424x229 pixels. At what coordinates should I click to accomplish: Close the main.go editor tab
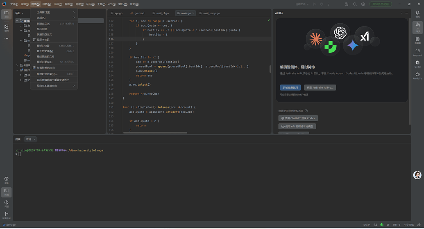[193, 13]
